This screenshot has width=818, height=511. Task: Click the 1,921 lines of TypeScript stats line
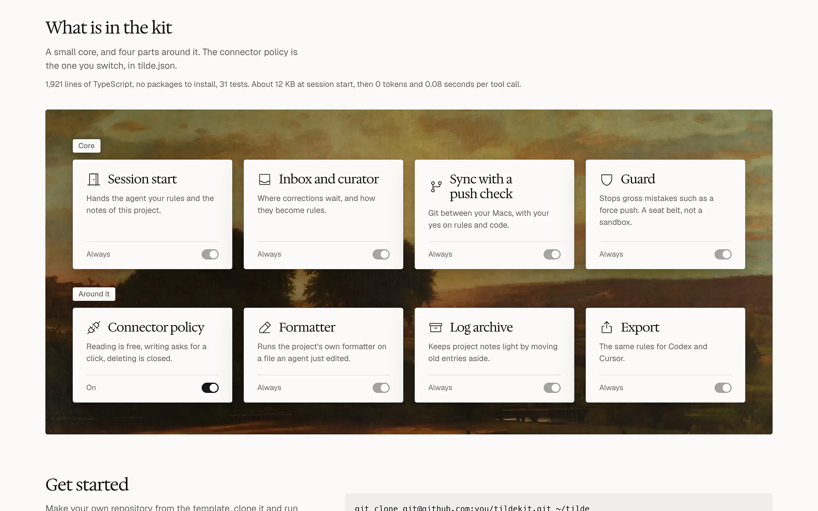(283, 84)
